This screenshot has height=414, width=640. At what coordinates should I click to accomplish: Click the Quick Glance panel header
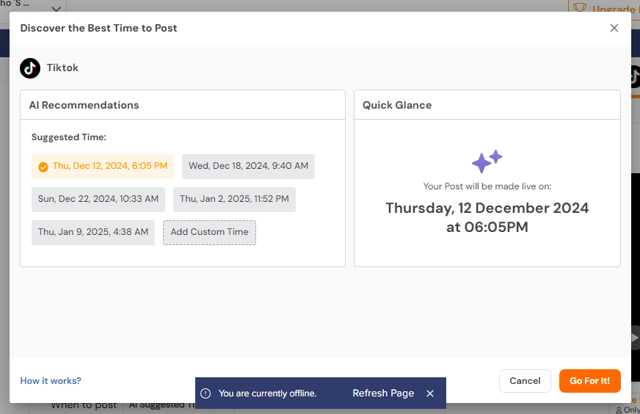487,105
